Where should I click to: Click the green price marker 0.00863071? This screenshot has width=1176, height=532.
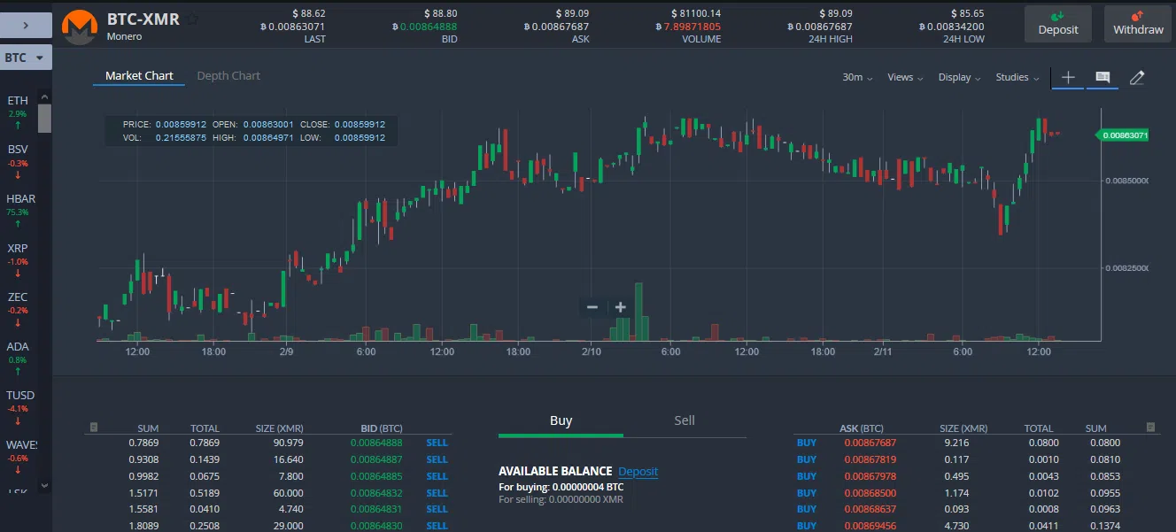pyautogui.click(x=1123, y=135)
